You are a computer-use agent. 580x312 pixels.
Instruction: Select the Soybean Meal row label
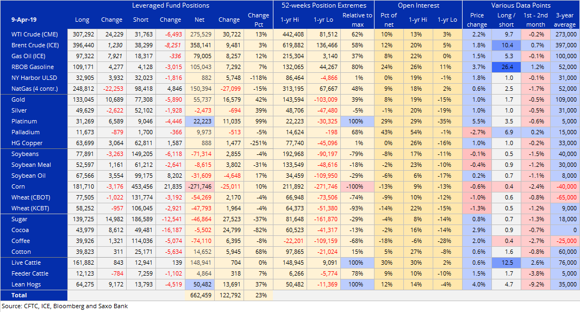[30, 164]
